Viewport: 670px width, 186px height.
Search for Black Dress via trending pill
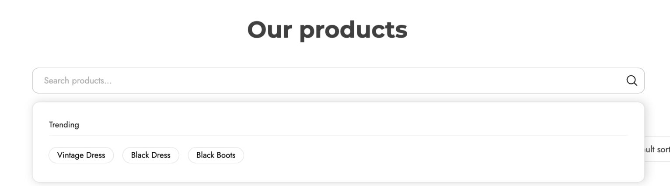[x=150, y=155]
